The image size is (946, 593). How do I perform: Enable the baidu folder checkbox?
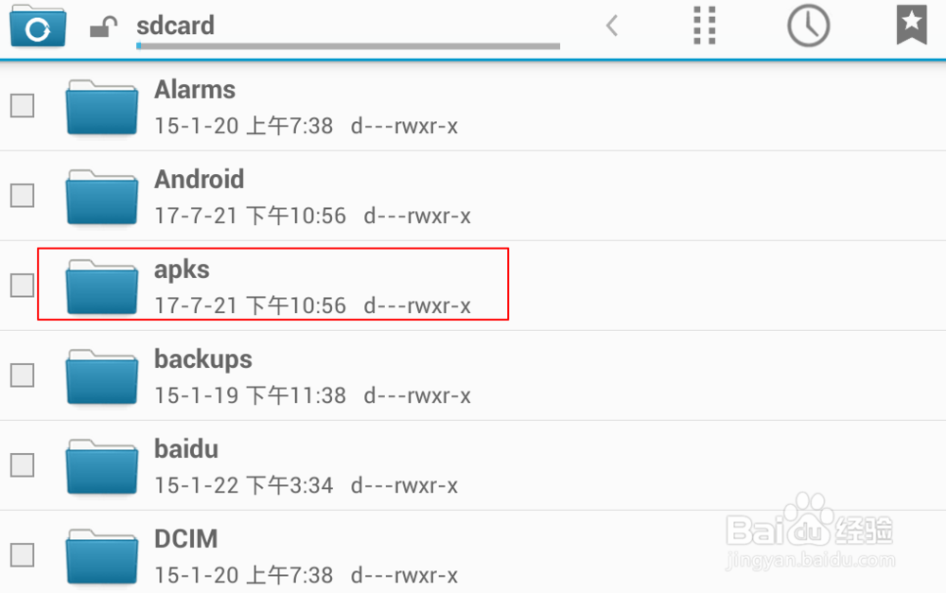click(x=23, y=465)
